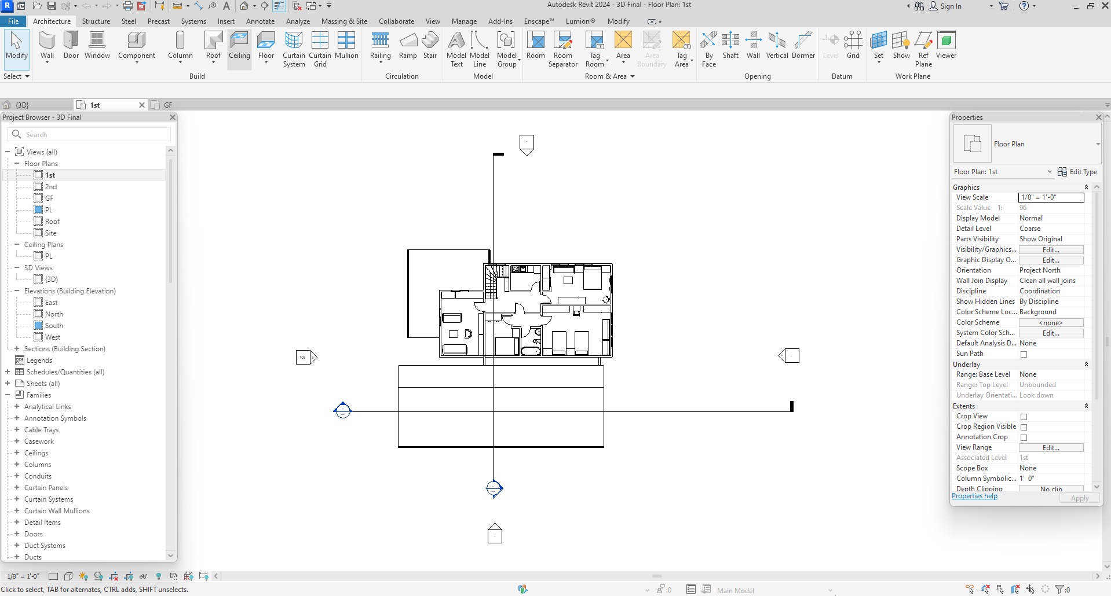This screenshot has width=1111, height=596.
Task: Click the Properties panel vertical scrollbar
Action: [x=1097, y=295]
